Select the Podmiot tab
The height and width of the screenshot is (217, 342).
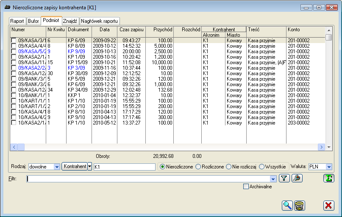51,20
